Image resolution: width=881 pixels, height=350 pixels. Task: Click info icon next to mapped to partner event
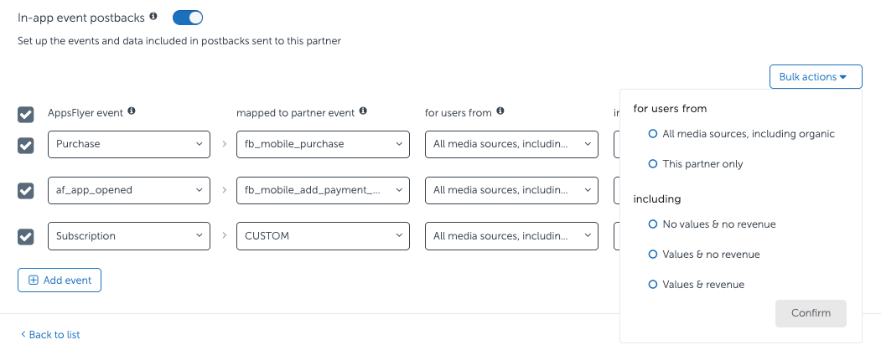click(363, 111)
